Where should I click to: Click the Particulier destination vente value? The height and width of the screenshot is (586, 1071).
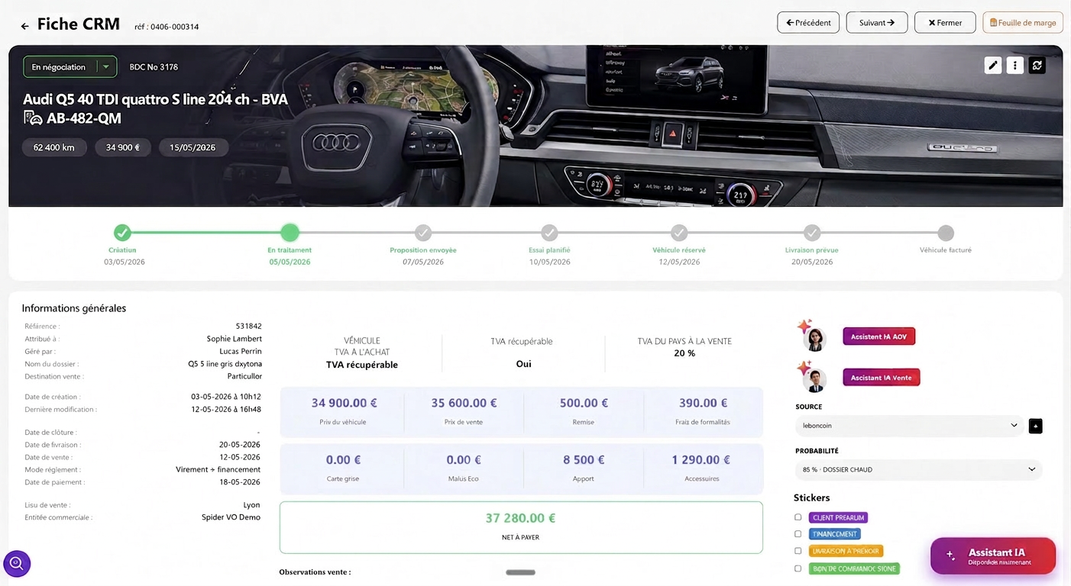(244, 376)
